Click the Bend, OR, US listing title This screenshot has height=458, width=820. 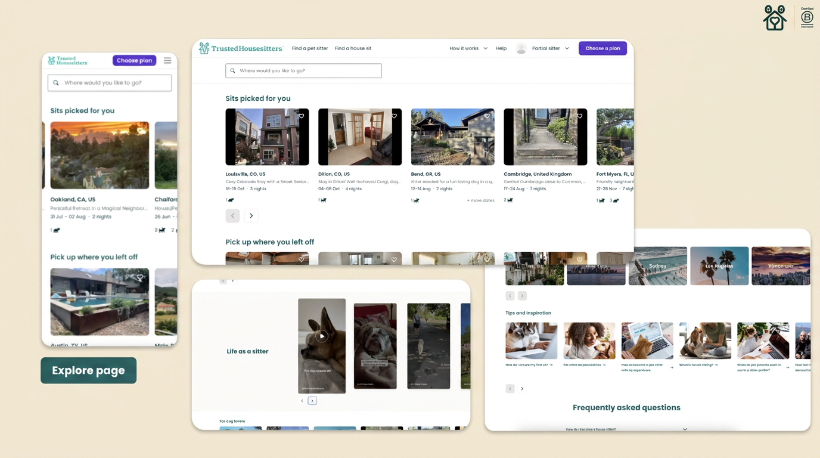(425, 174)
